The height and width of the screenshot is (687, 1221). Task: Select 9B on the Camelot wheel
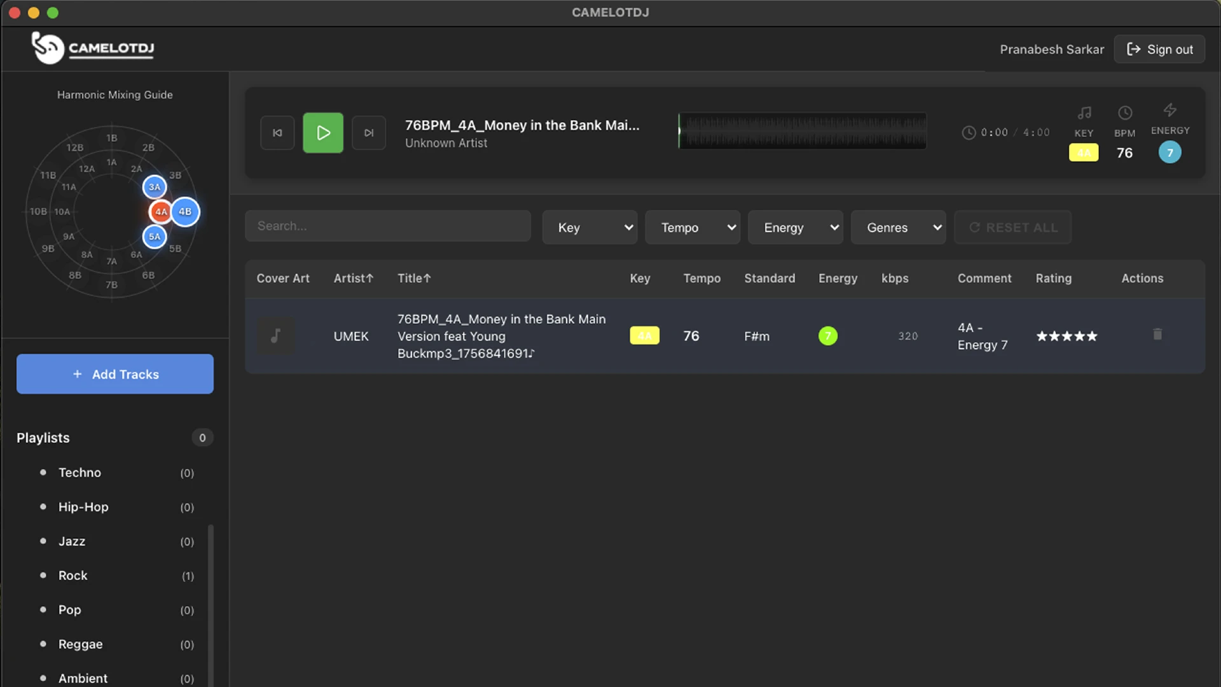pyautogui.click(x=48, y=249)
